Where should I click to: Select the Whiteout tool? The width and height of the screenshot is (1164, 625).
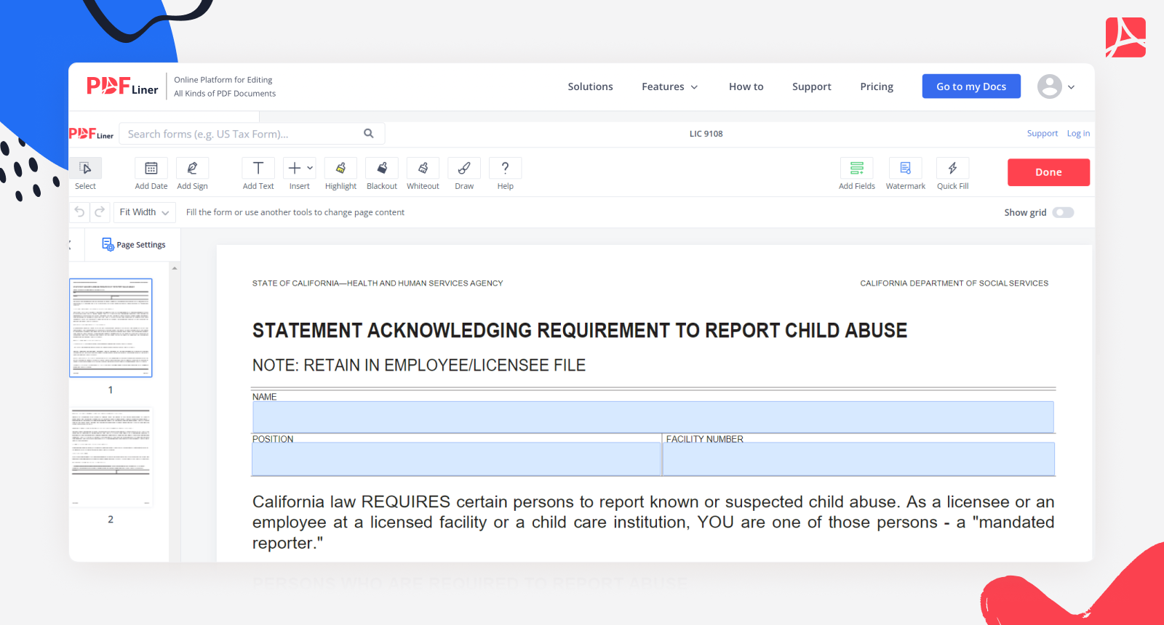pos(423,168)
